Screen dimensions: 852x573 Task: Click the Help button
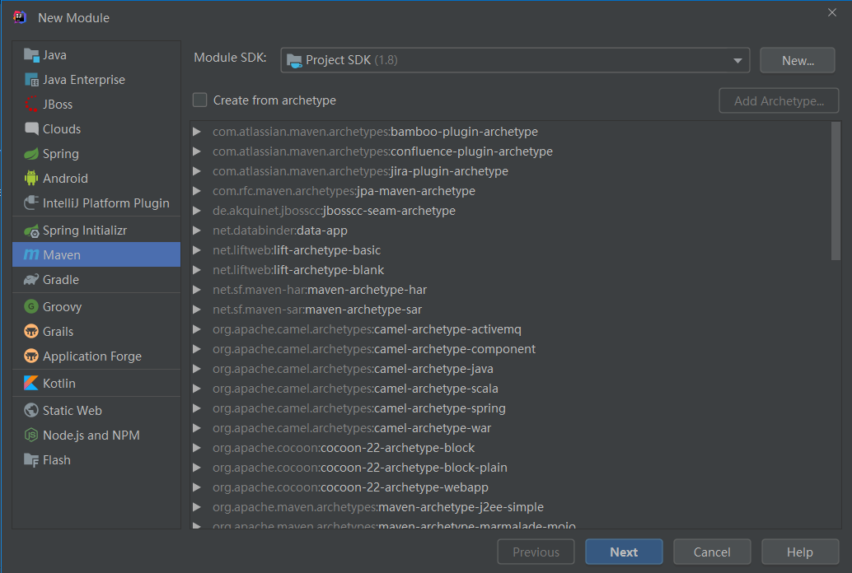[x=800, y=552]
